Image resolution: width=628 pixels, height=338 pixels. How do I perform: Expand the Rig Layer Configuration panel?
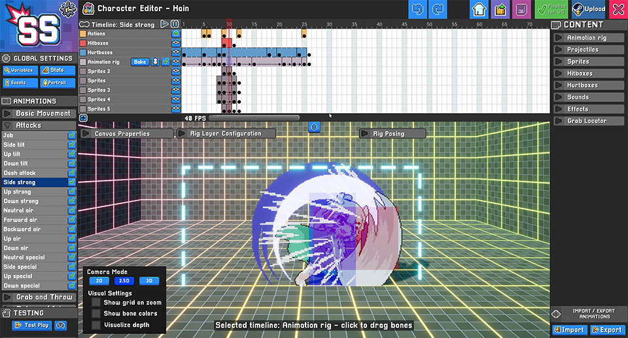click(226, 133)
